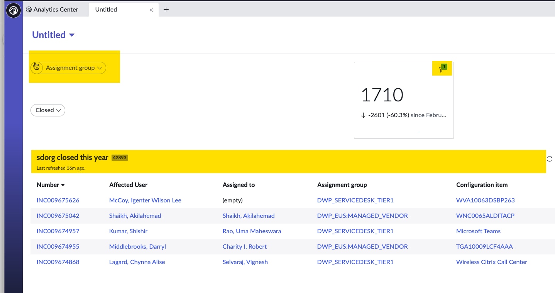Image resolution: width=555 pixels, height=293 pixels.
Task: Click the filter funnel icon on score widget
Action: click(x=441, y=69)
